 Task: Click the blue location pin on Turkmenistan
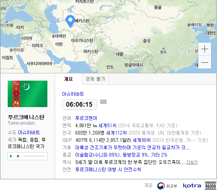70,21
